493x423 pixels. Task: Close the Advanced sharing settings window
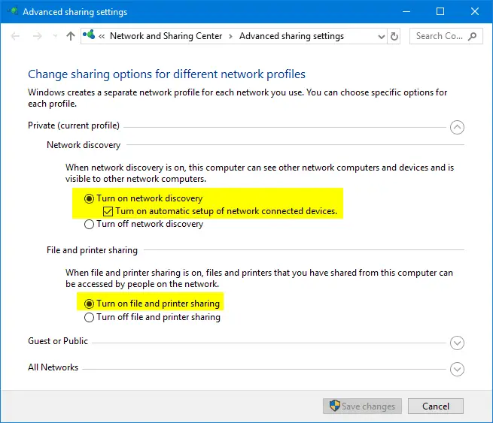(474, 11)
